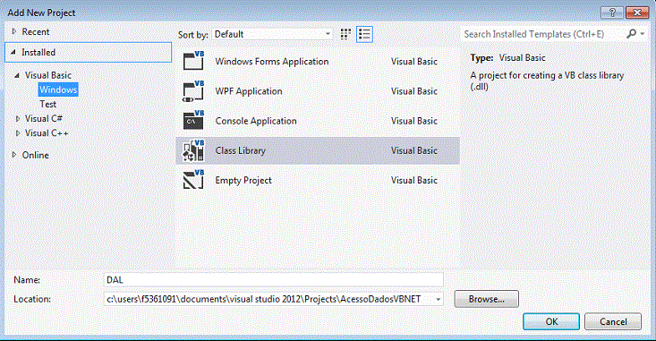Select the Installed category label
The height and width of the screenshot is (341, 656).
[x=38, y=52]
